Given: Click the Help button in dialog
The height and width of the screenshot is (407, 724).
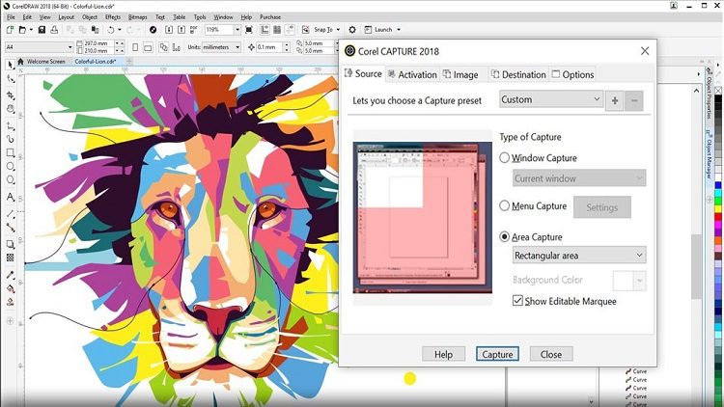Looking at the screenshot, I should point(443,354).
